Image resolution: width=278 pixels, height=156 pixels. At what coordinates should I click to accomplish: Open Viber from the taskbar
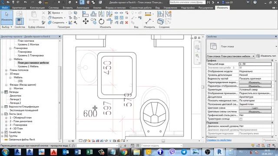(172, 152)
